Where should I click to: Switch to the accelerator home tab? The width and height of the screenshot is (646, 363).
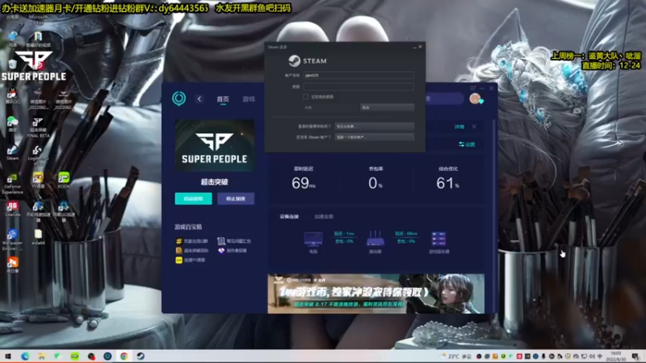click(x=223, y=99)
